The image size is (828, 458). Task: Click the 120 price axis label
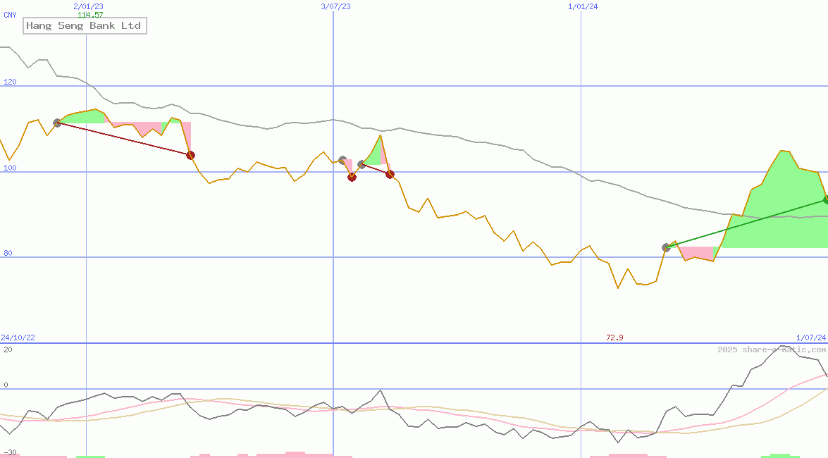click(8, 82)
